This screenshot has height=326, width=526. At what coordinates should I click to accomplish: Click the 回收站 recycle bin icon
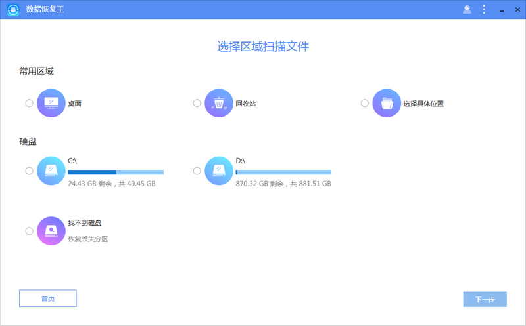(219, 103)
